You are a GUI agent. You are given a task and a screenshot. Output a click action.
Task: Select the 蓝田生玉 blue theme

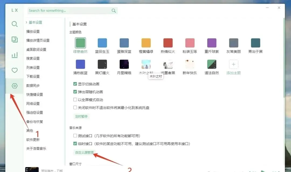[x=102, y=43]
